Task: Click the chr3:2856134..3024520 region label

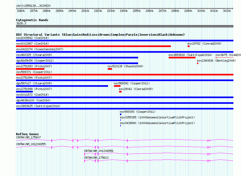Action: 33,6
